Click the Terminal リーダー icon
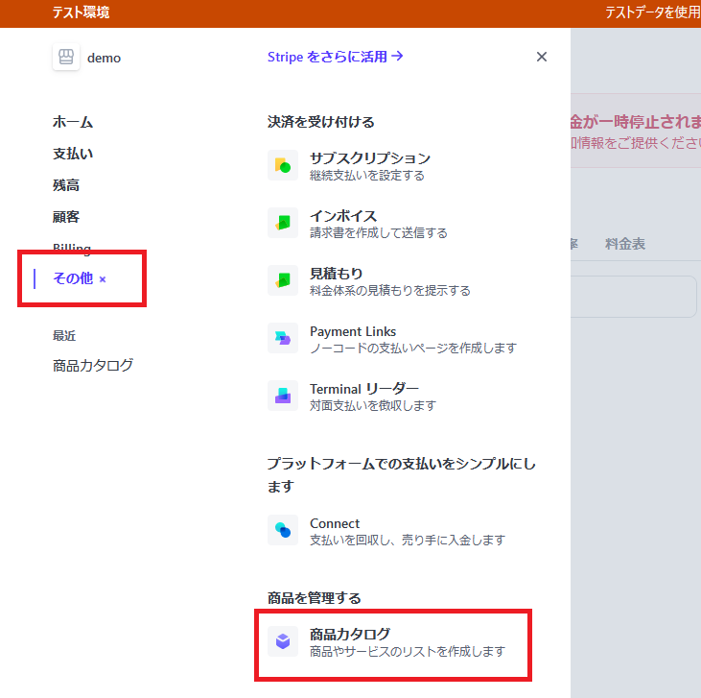701x698 pixels. pyautogui.click(x=282, y=396)
